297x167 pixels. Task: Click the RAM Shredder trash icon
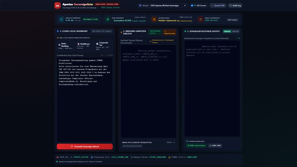(108, 19)
